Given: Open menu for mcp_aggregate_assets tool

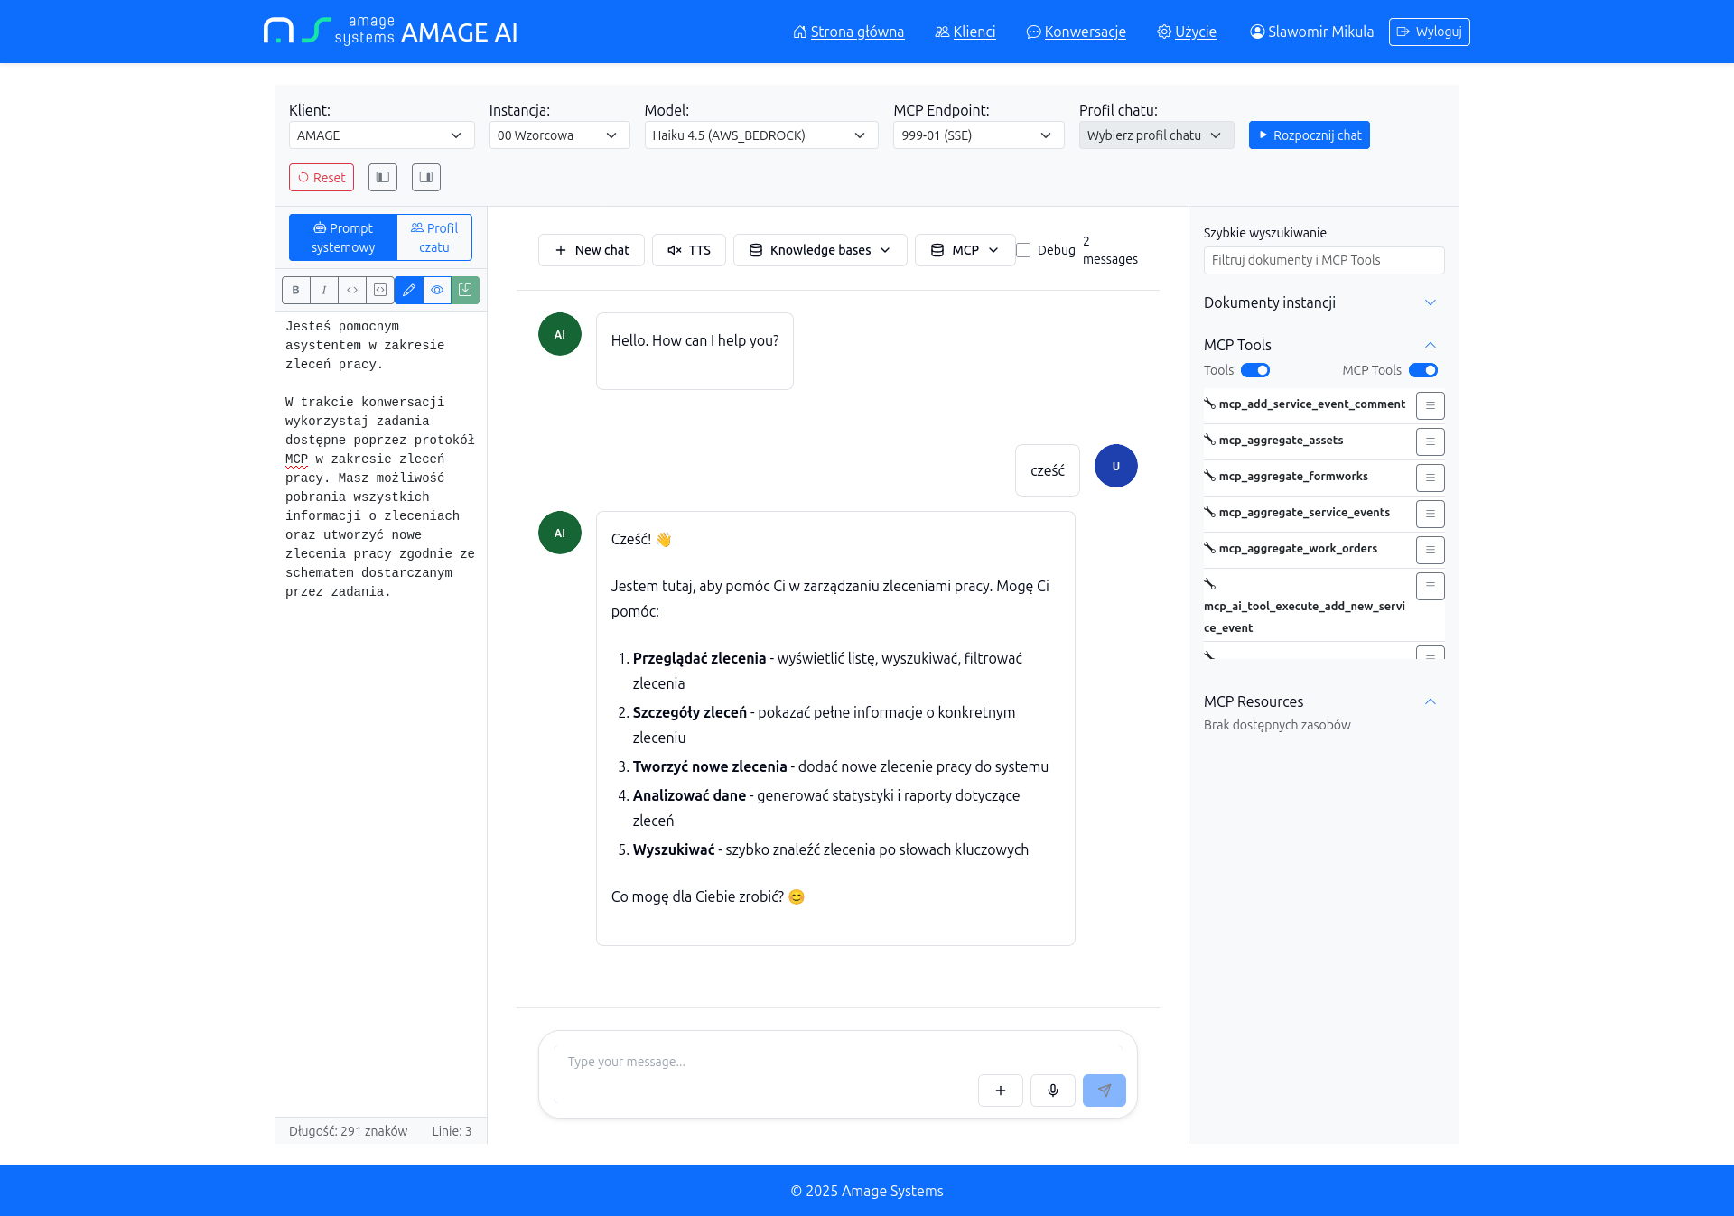Looking at the screenshot, I should (x=1431, y=441).
